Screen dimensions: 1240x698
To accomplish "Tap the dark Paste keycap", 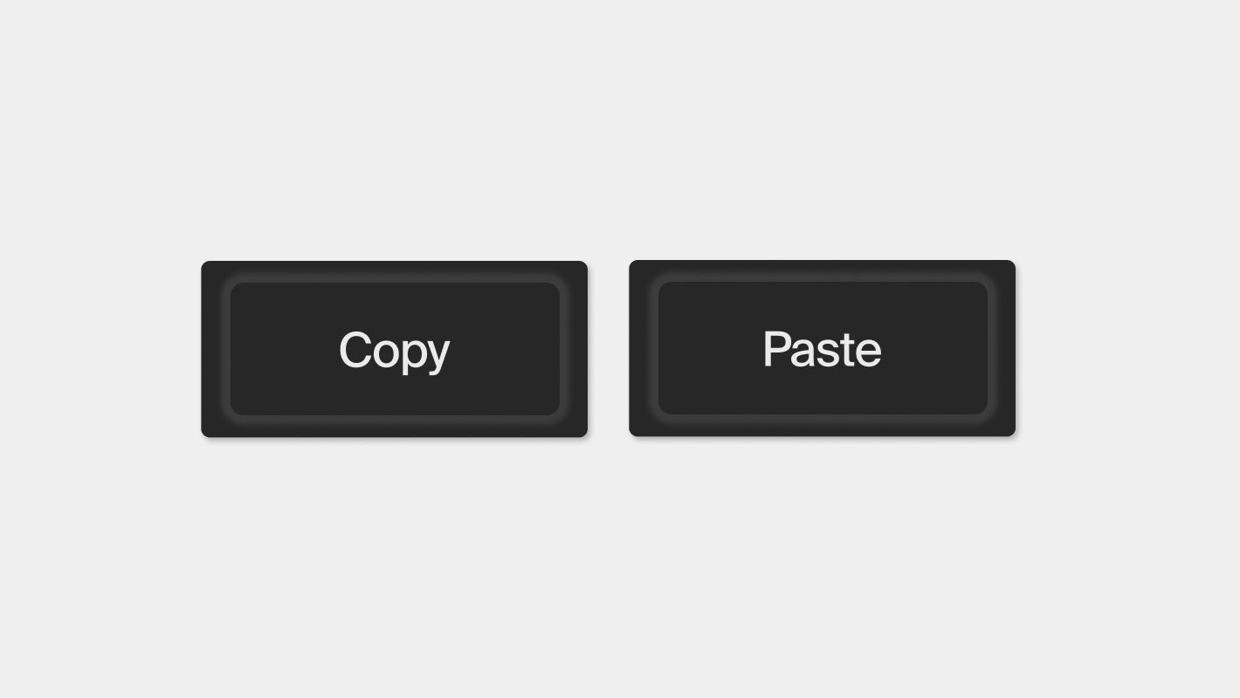I will (x=822, y=348).
